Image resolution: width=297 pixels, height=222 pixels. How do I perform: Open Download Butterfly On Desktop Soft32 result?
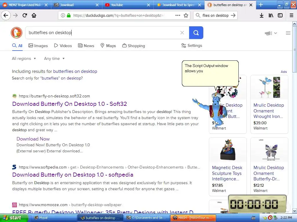70,104
